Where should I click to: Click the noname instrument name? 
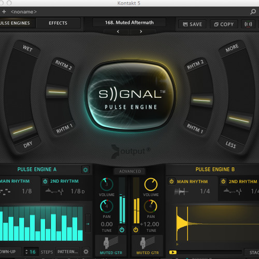(24, 12)
